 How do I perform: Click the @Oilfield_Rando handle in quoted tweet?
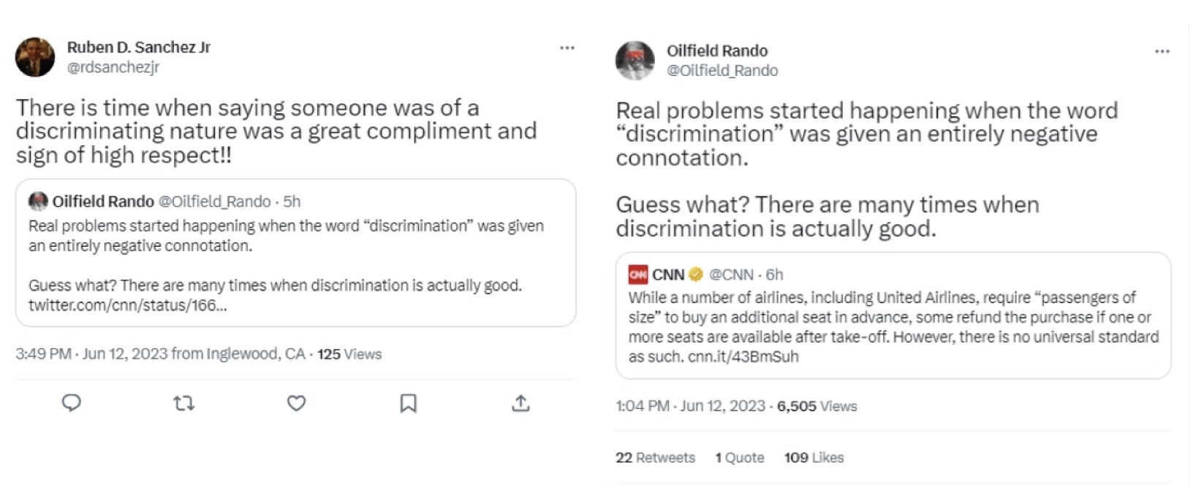click(x=209, y=202)
